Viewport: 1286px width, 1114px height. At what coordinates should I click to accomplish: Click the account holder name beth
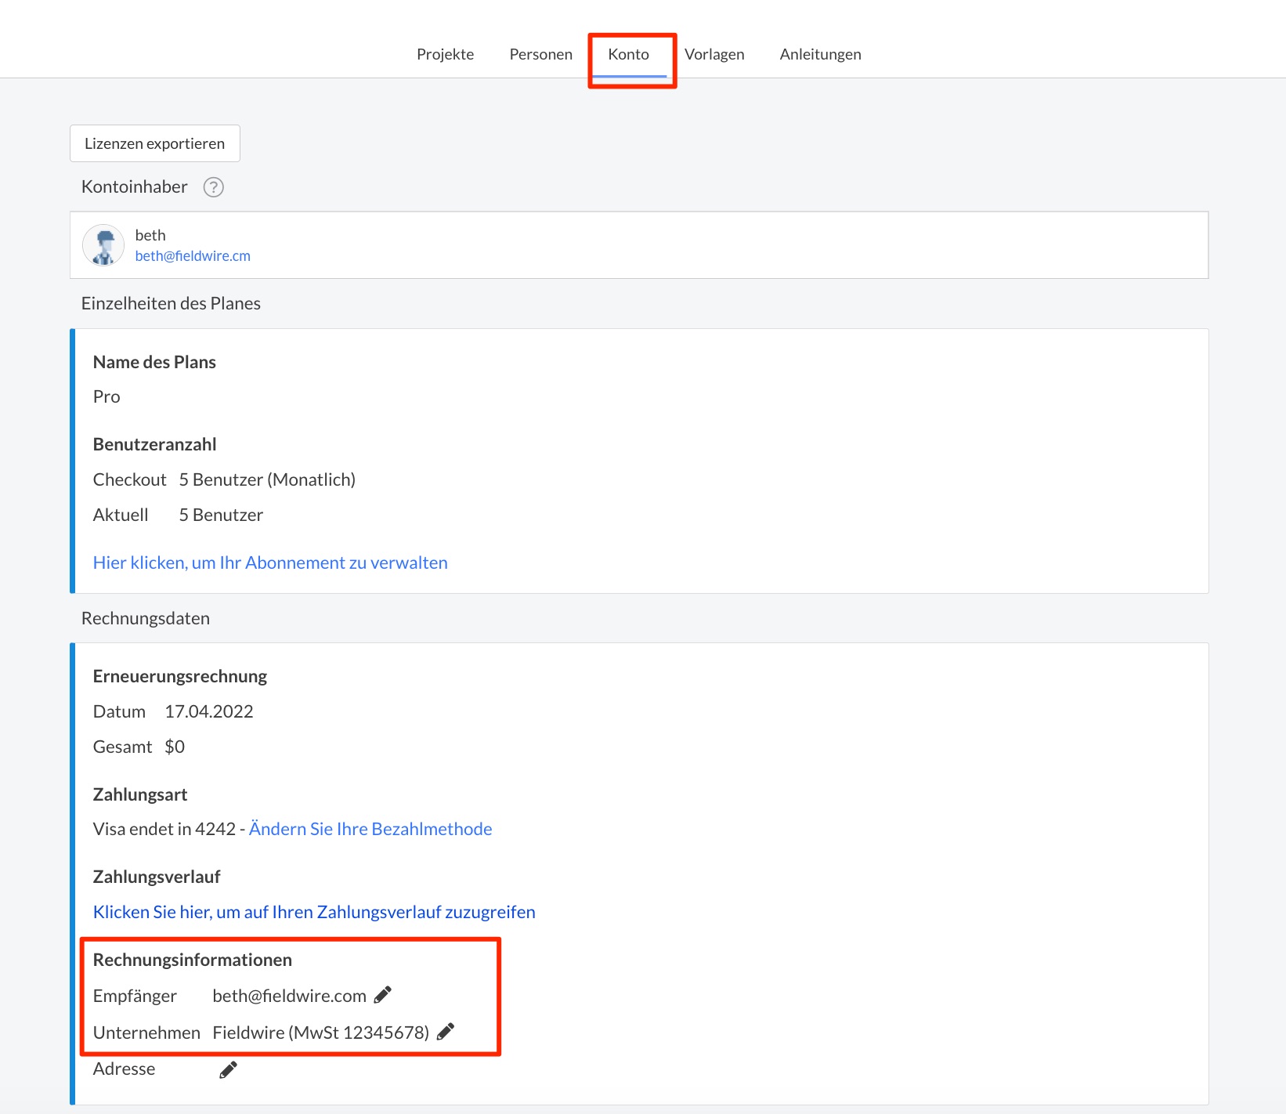[150, 235]
